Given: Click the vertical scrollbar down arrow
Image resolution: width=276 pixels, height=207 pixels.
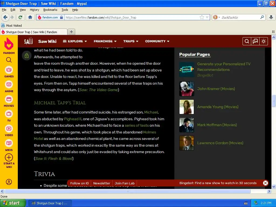Looking at the screenshot, I should click(274, 187).
